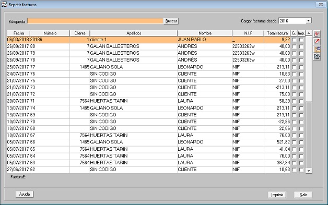The height and width of the screenshot is (205, 328).
Task: Select the row with invoice number 20186
Action: 149,40
